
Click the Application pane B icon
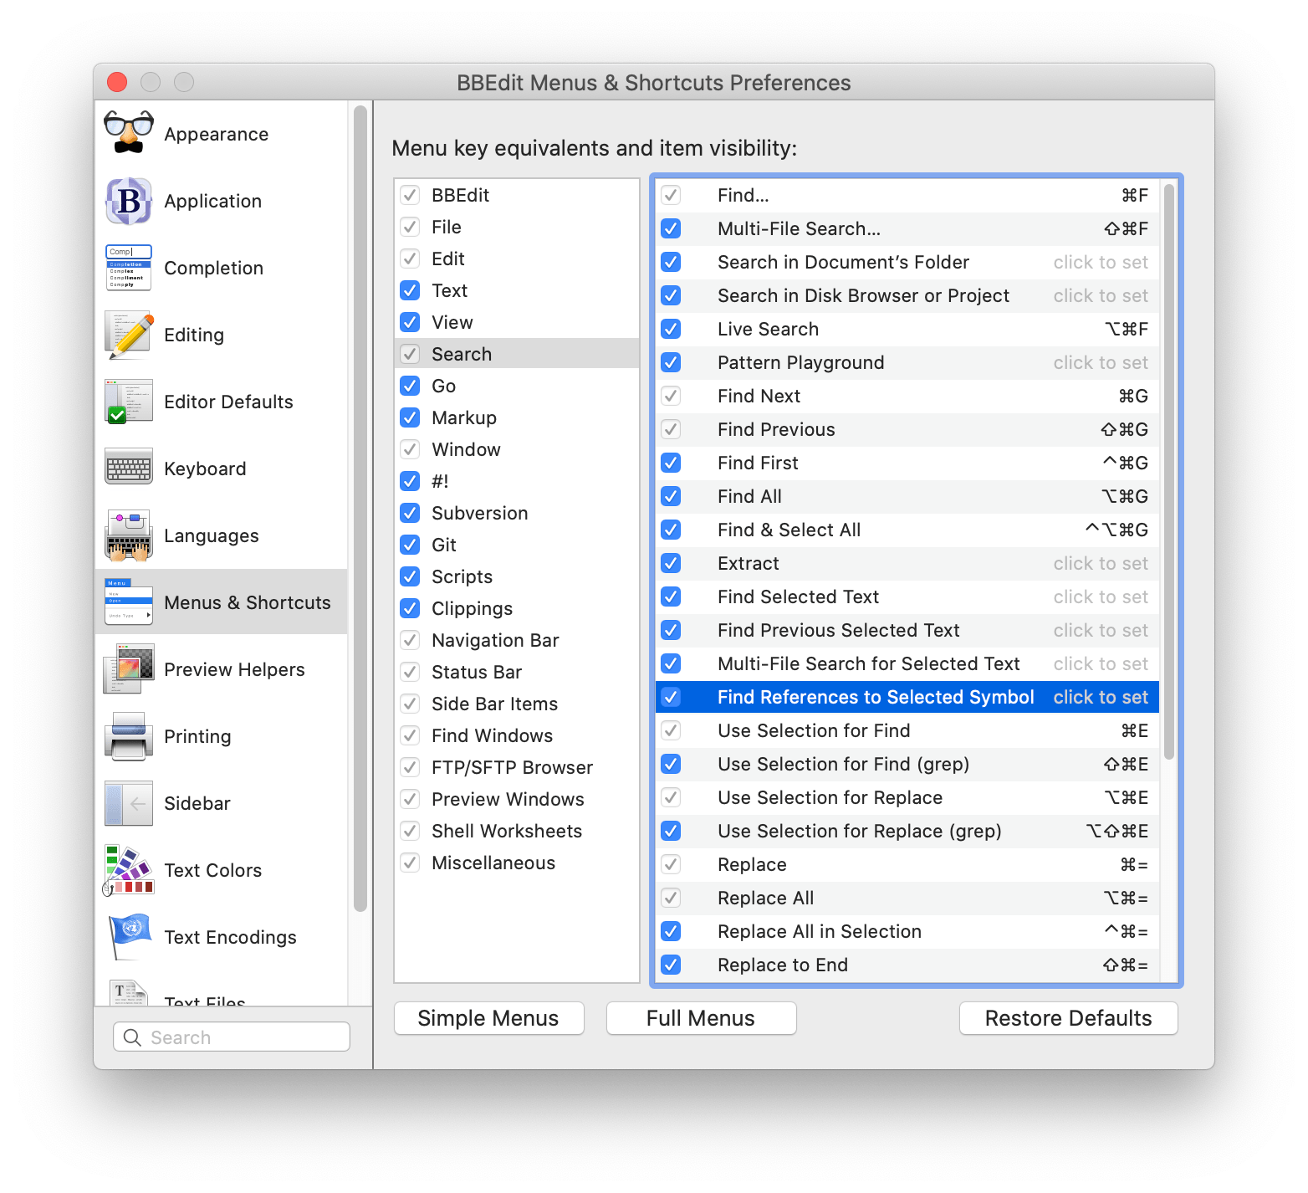[x=129, y=201]
